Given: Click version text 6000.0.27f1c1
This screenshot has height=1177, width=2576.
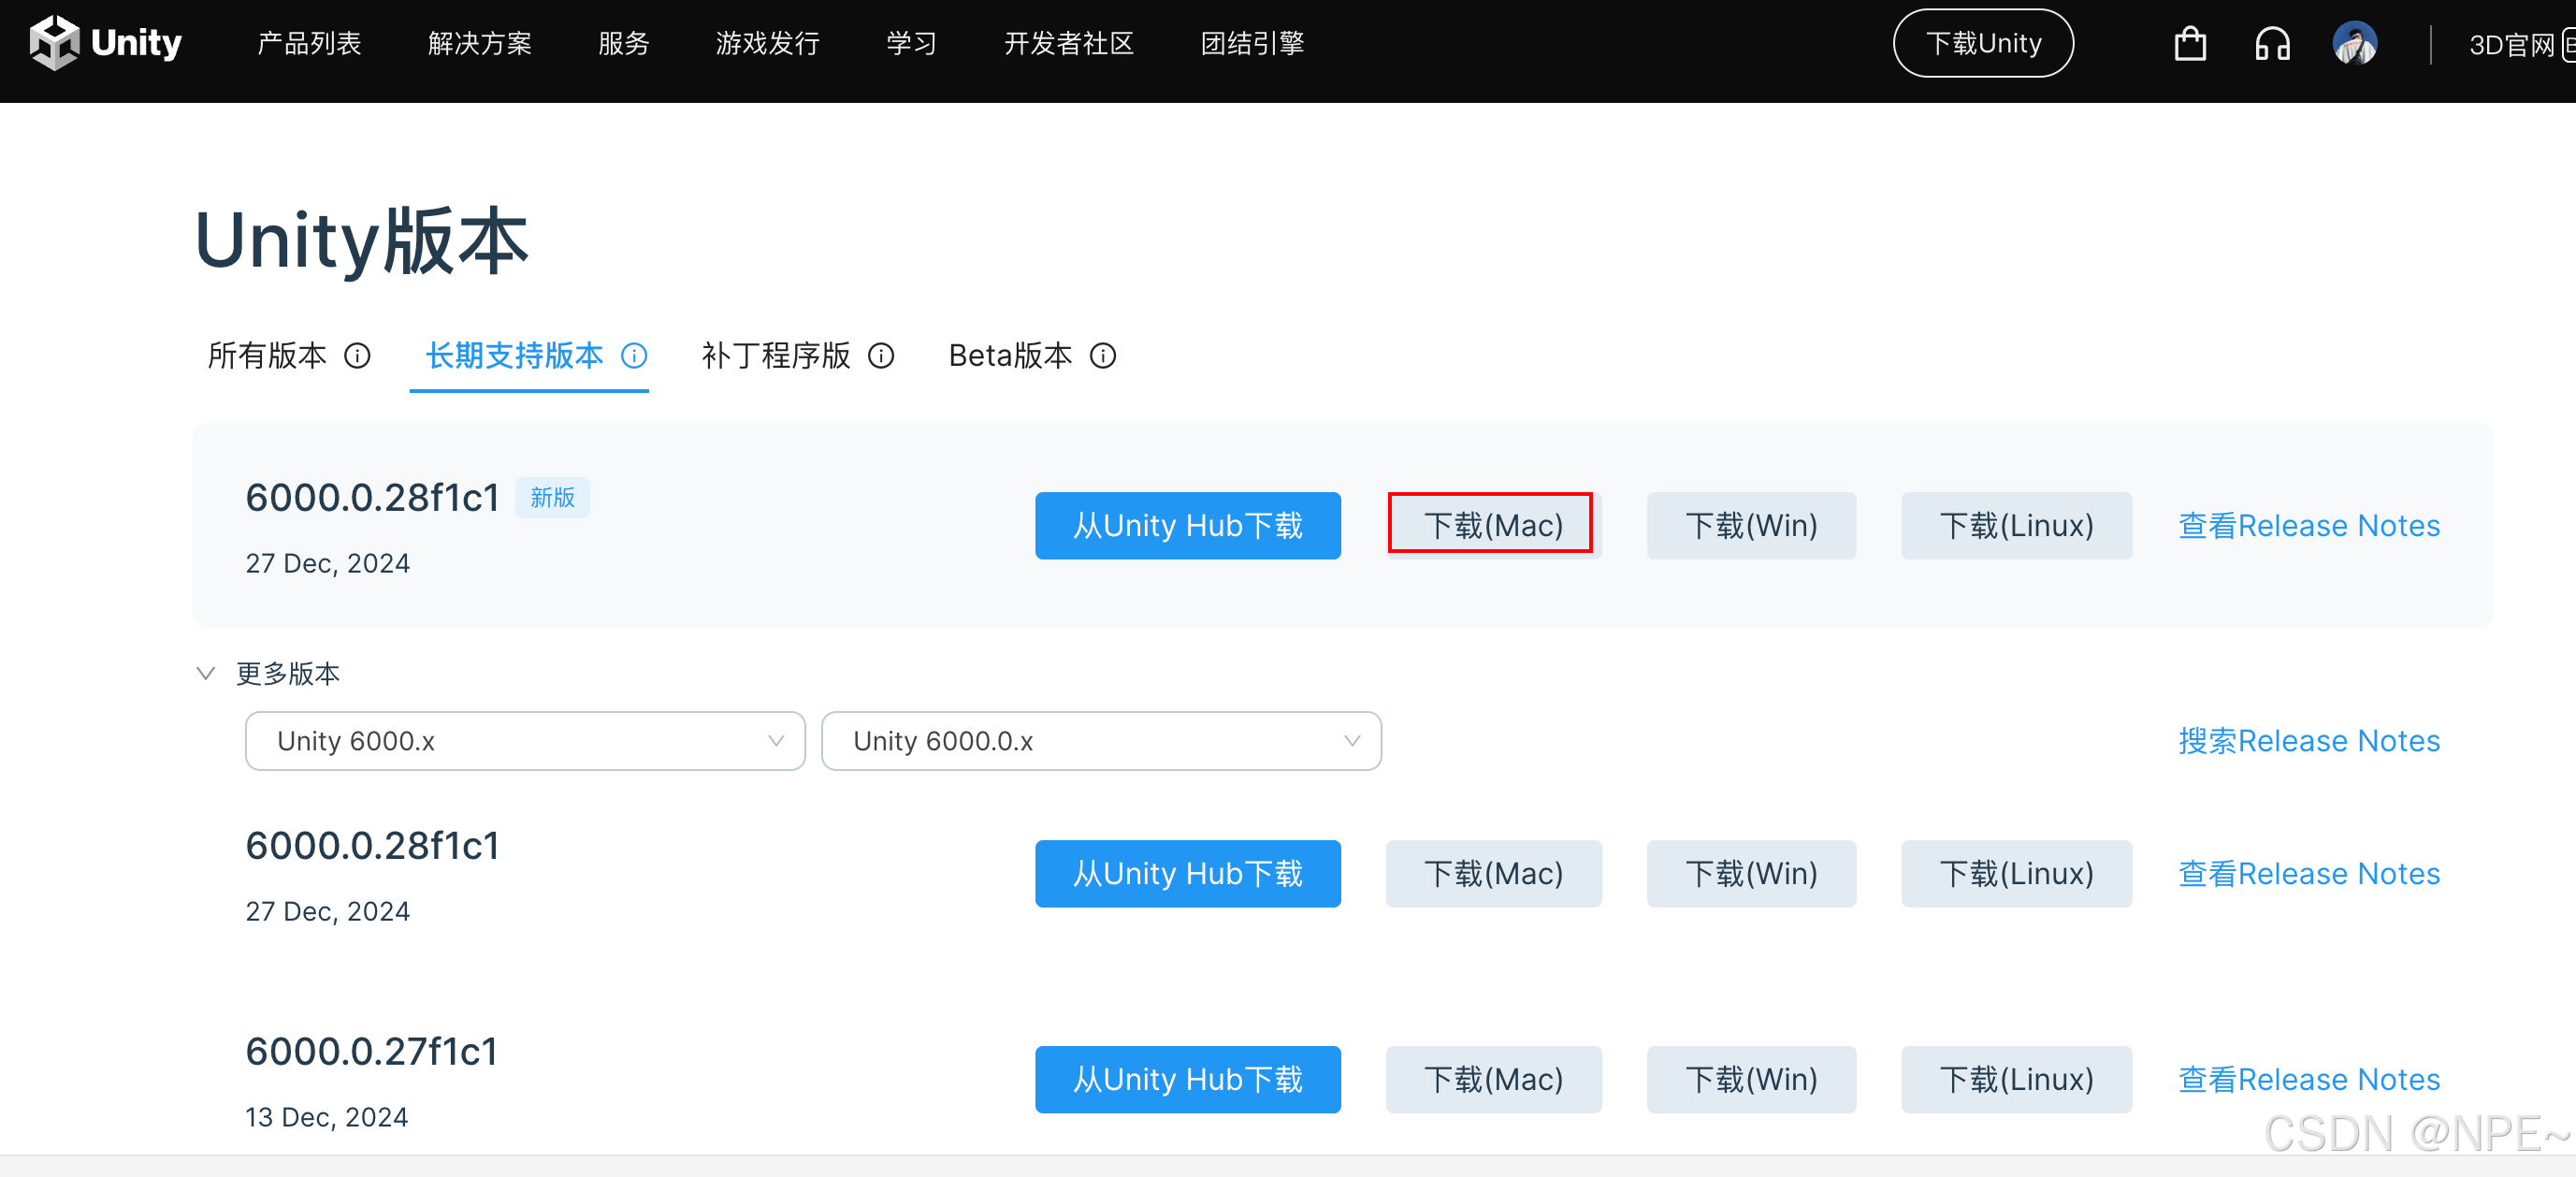Looking at the screenshot, I should (x=372, y=1052).
